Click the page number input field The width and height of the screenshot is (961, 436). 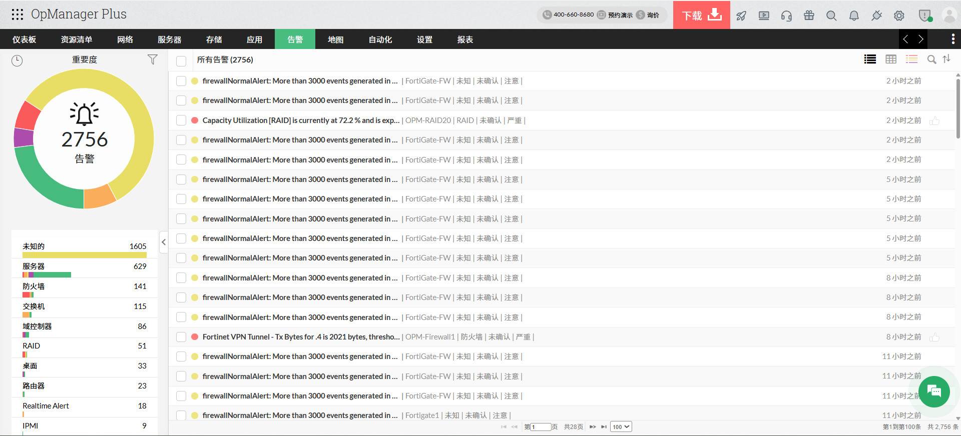pyautogui.click(x=541, y=427)
